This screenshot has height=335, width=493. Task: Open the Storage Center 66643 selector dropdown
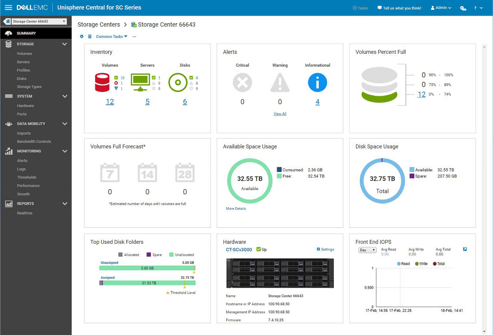tap(39, 21)
